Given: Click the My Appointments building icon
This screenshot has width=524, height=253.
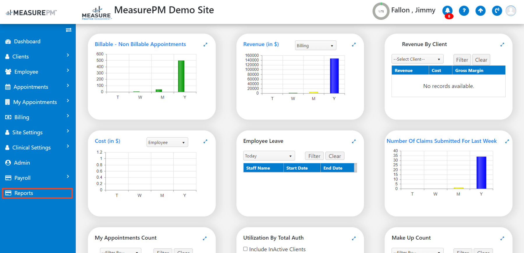Looking at the screenshot, I should [8, 102].
